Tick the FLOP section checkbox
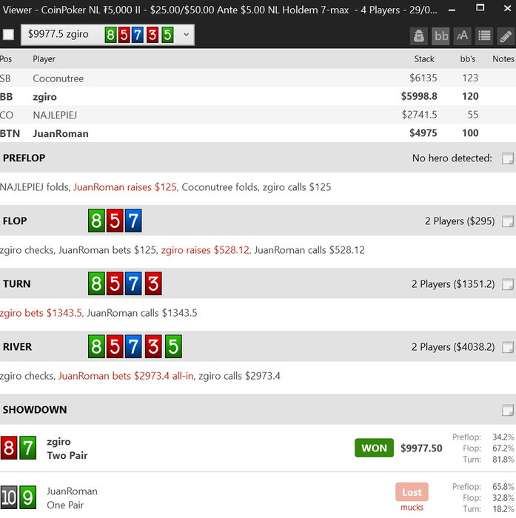Image resolution: width=516 pixels, height=518 pixels. [x=507, y=221]
